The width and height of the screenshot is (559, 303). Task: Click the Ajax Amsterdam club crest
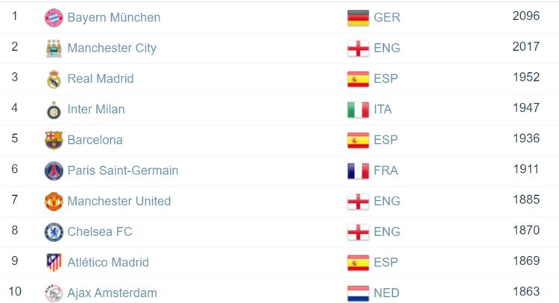pyautogui.click(x=54, y=293)
